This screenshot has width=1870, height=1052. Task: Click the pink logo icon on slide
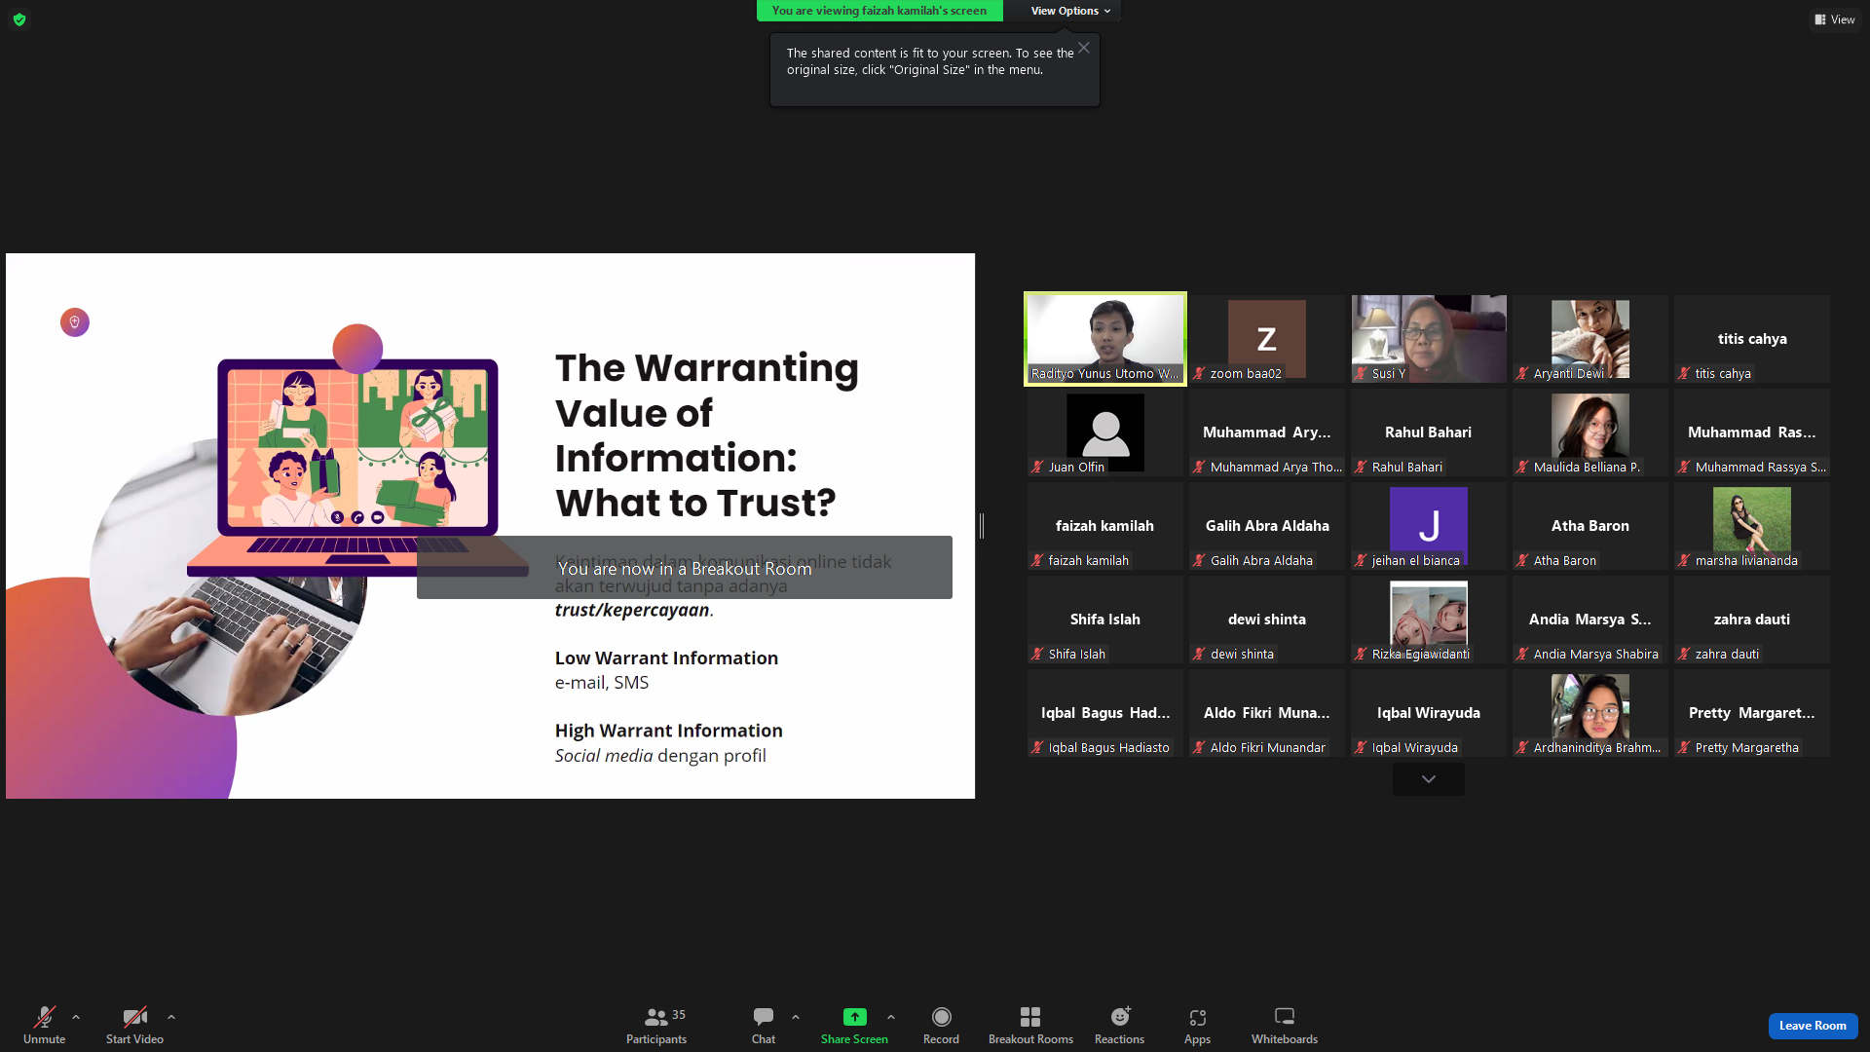tap(75, 322)
